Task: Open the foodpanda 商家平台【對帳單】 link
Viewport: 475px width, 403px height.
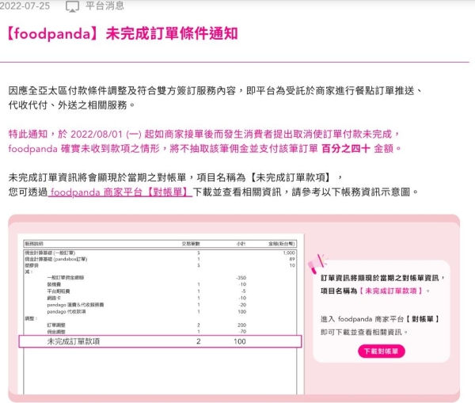Action: (120, 192)
